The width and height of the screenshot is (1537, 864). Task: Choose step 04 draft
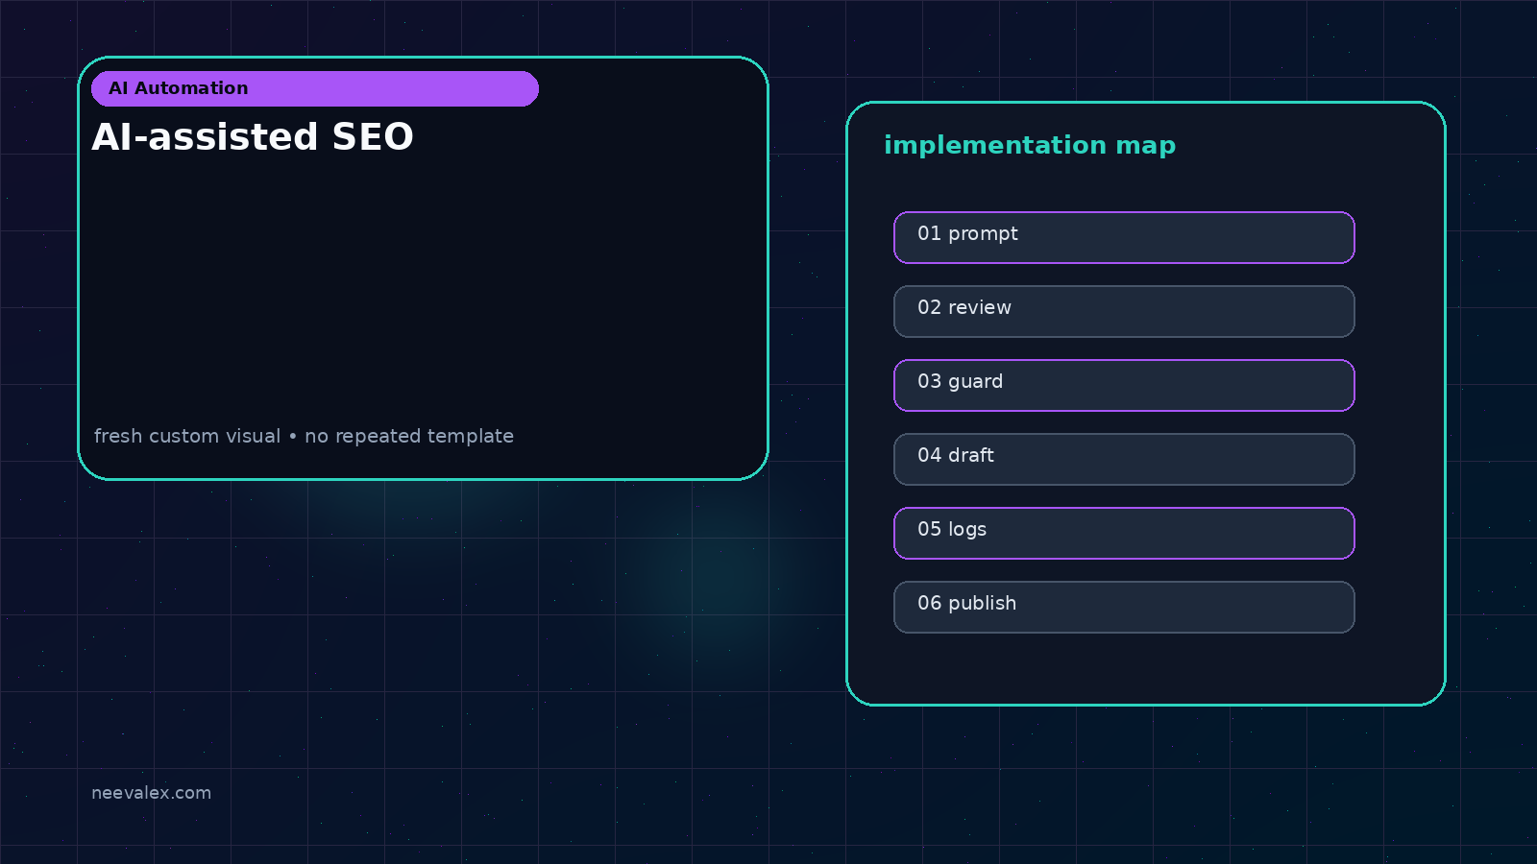tap(1124, 459)
